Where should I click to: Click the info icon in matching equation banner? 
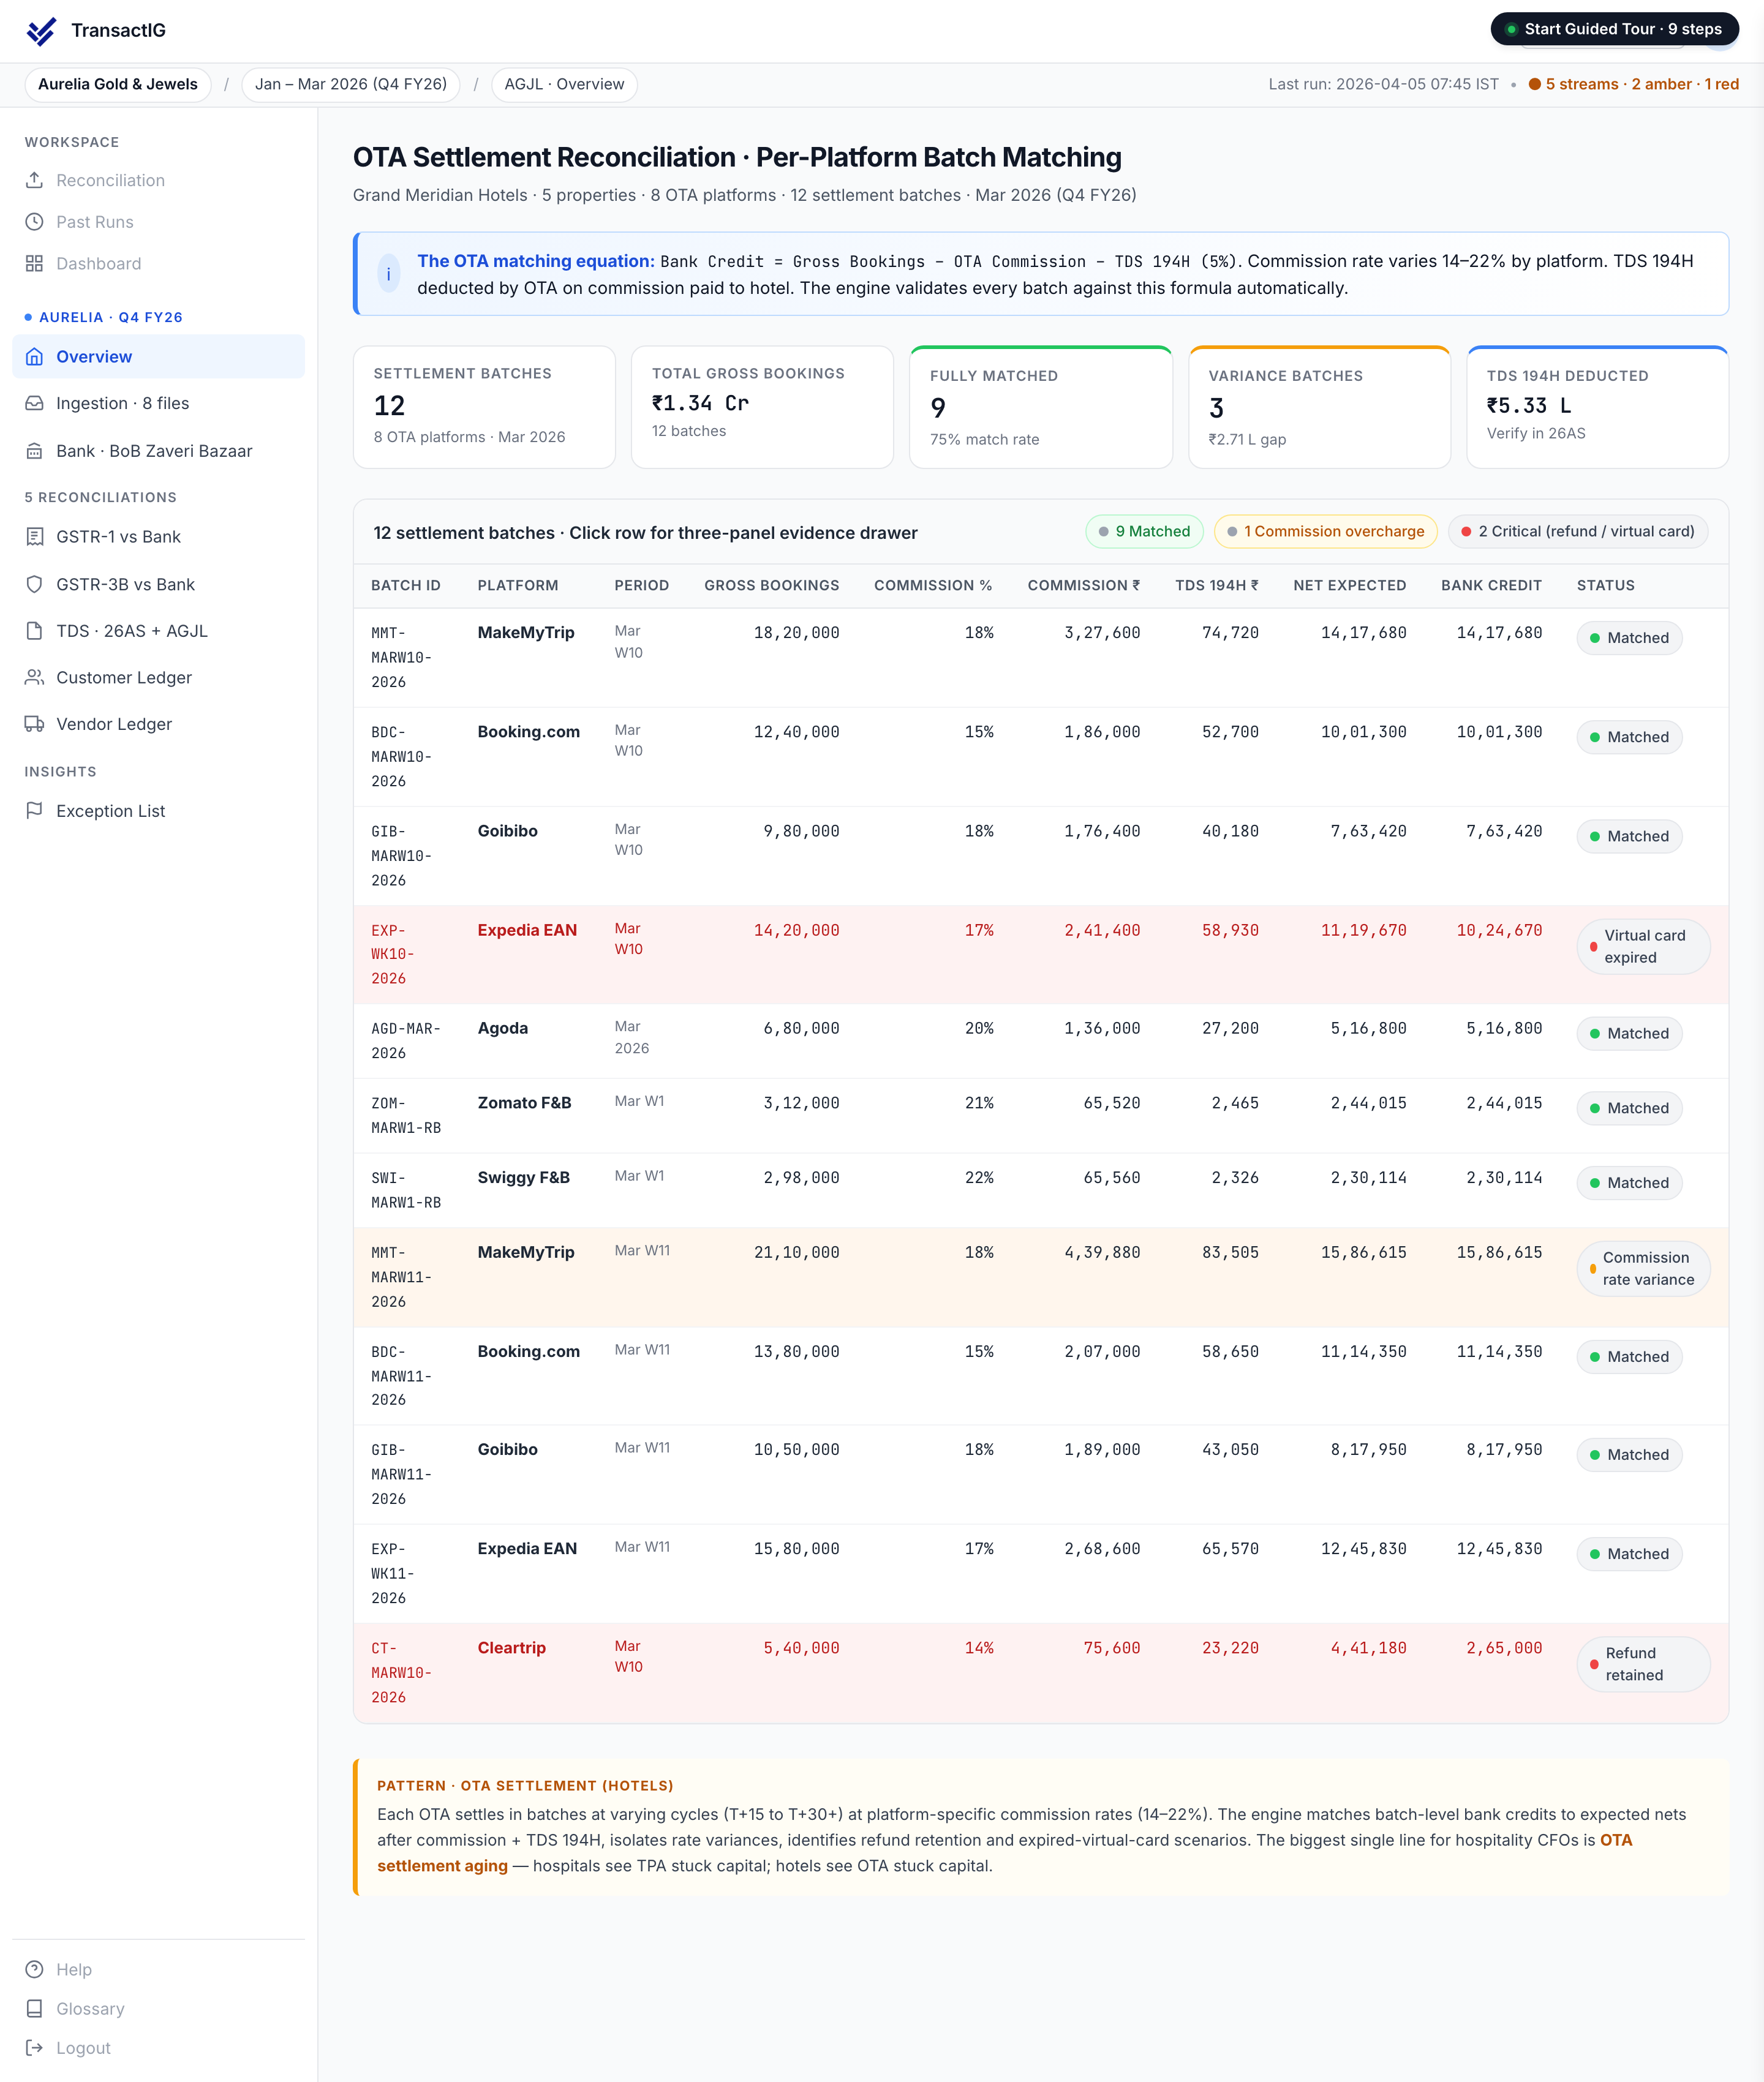[x=389, y=274]
